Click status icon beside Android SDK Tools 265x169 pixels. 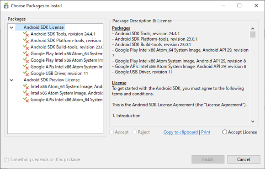click(26, 34)
